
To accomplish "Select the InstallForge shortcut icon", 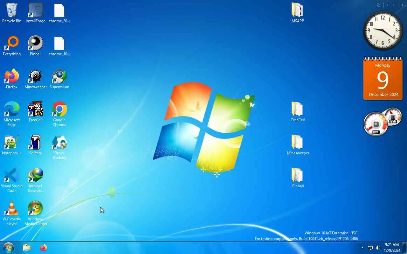I will (x=35, y=13).
